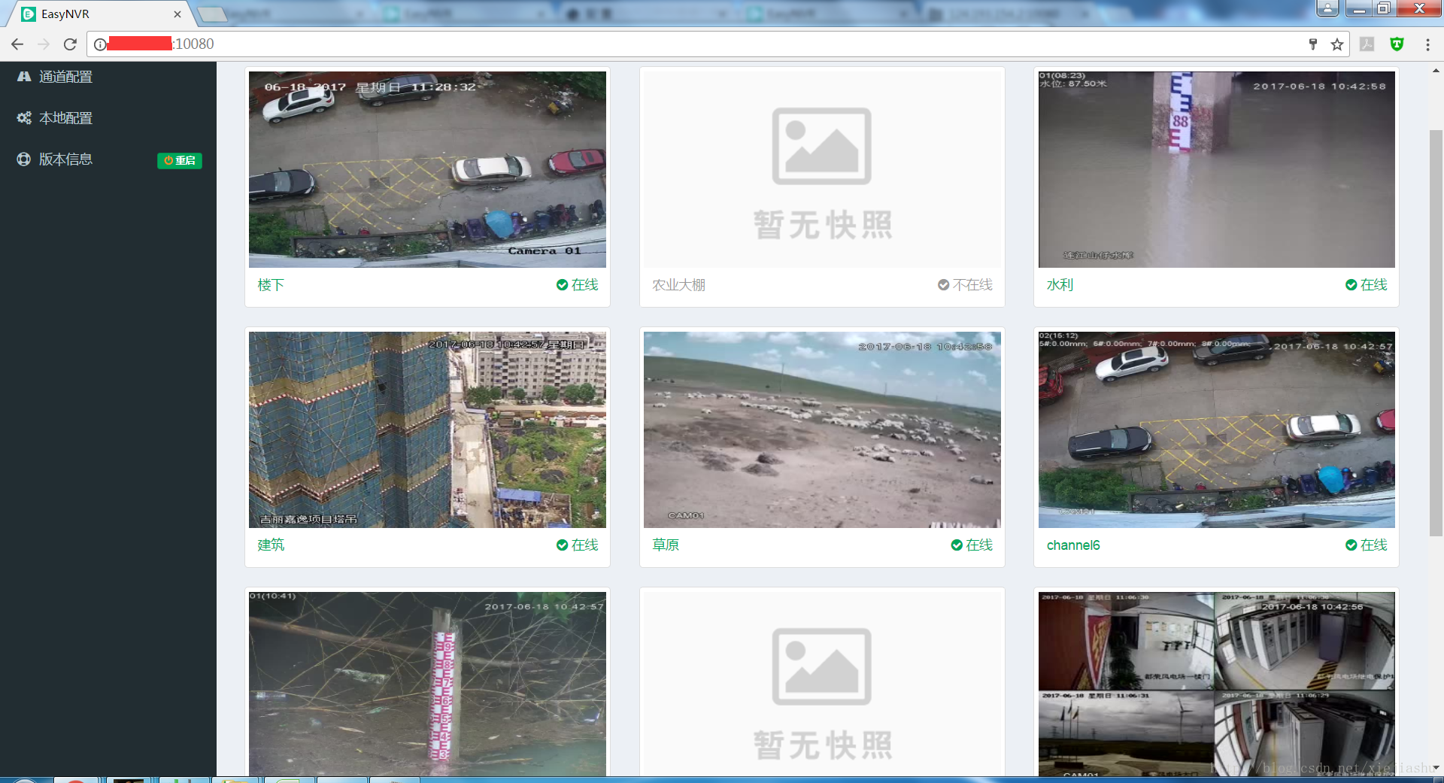Open the 本地配置 local settings panel

click(65, 117)
